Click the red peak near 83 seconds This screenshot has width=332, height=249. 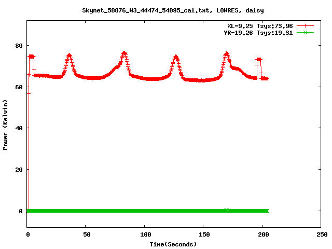pyautogui.click(x=125, y=53)
